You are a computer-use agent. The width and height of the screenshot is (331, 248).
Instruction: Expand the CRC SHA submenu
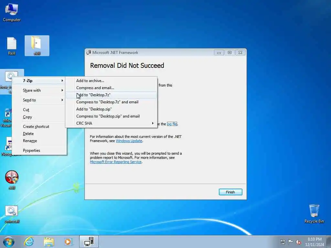click(x=111, y=123)
